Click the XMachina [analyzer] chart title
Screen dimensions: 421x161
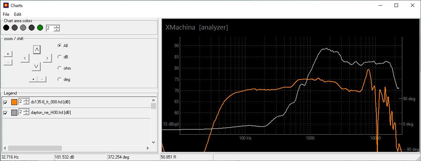[x=197, y=27]
